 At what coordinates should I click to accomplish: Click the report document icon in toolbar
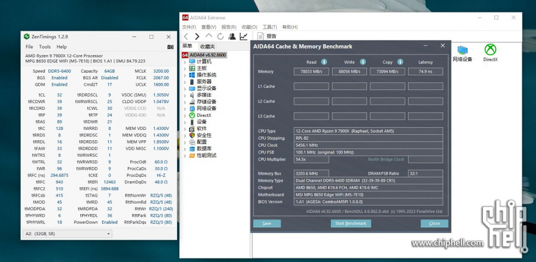point(260,36)
